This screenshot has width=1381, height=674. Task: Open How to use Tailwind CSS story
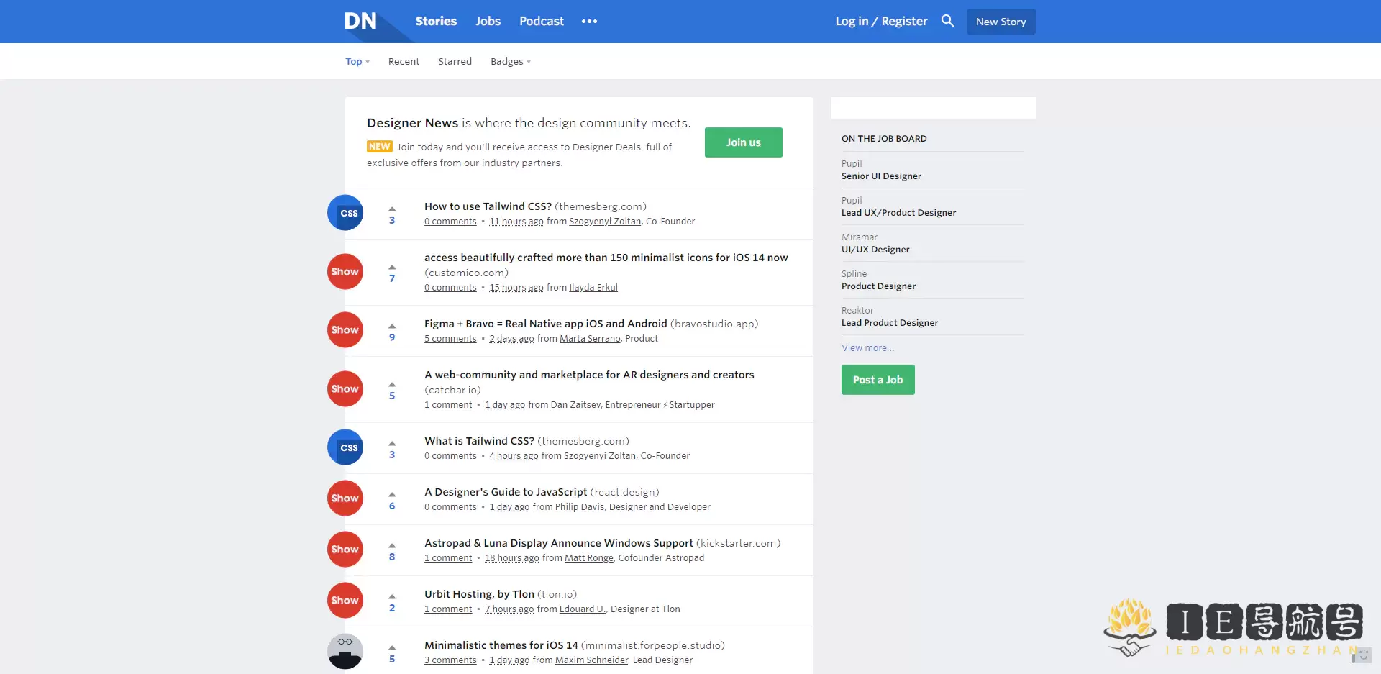pyautogui.click(x=488, y=206)
